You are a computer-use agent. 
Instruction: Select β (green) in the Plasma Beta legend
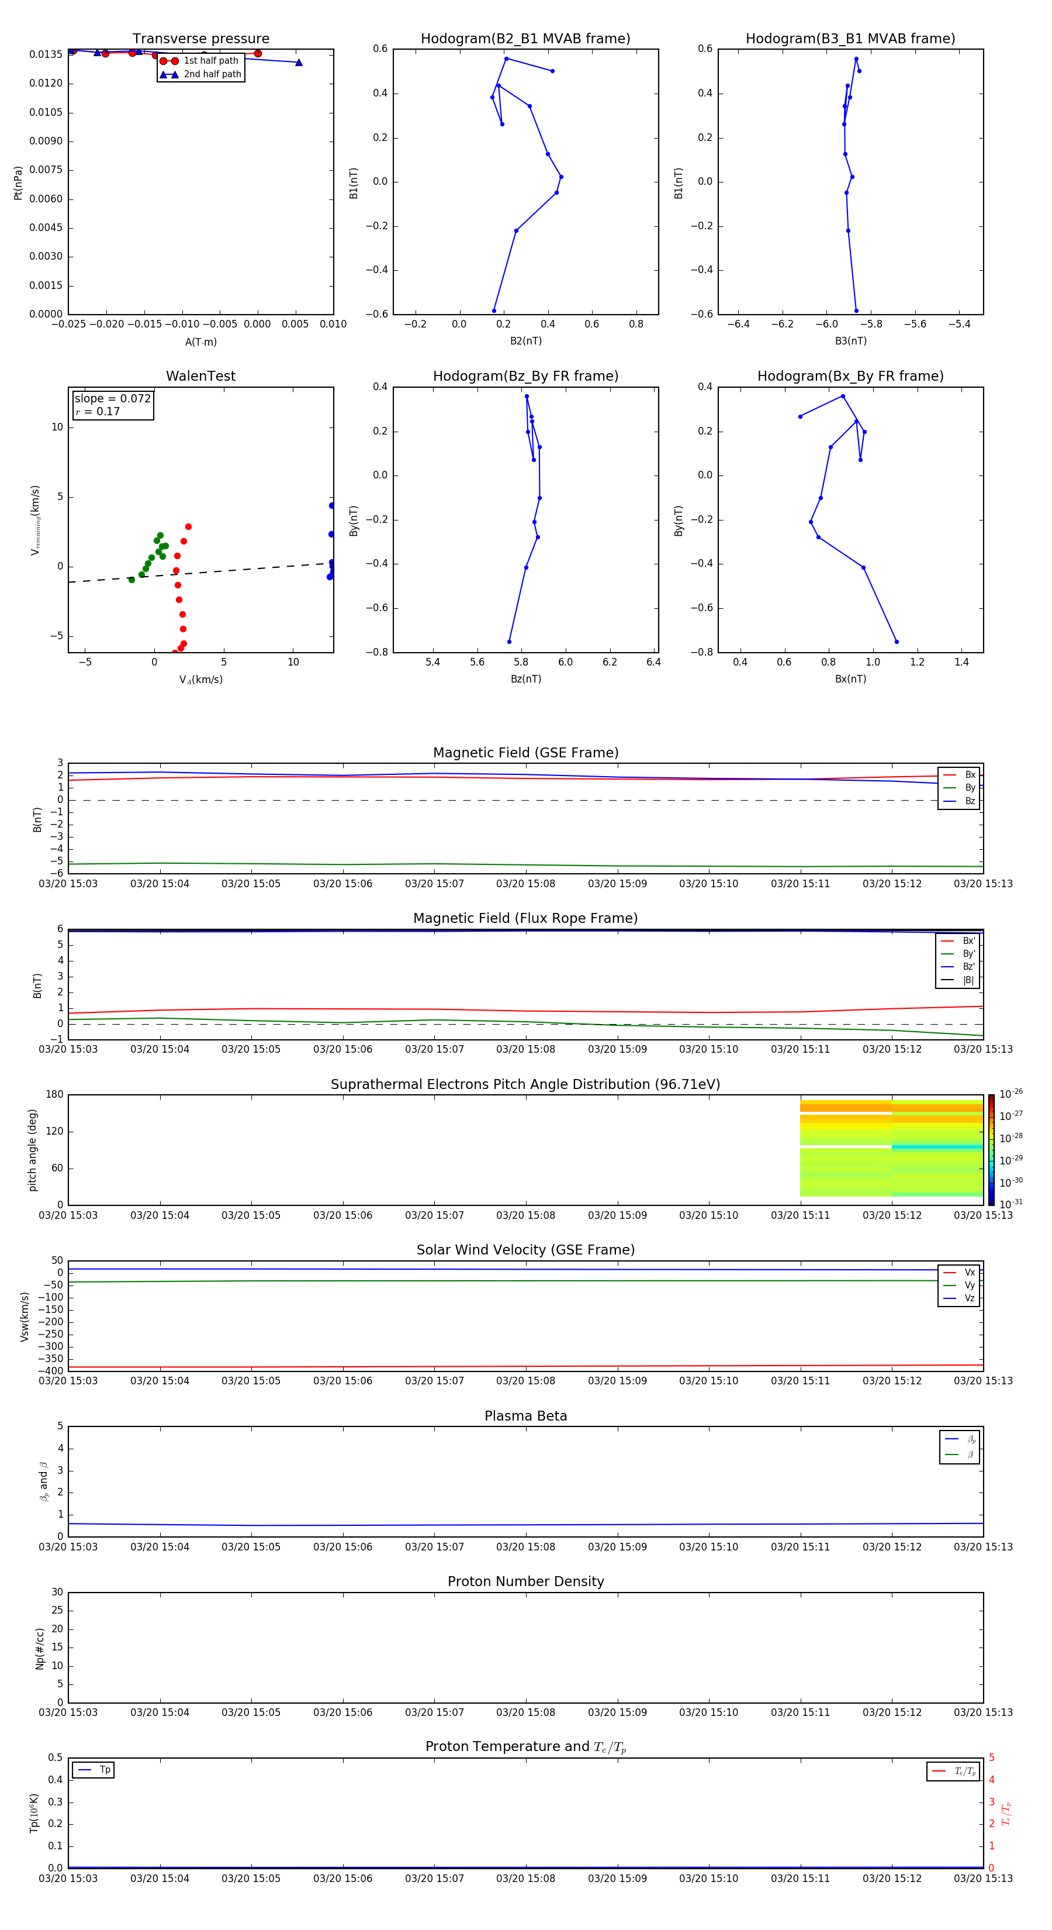click(x=960, y=1455)
